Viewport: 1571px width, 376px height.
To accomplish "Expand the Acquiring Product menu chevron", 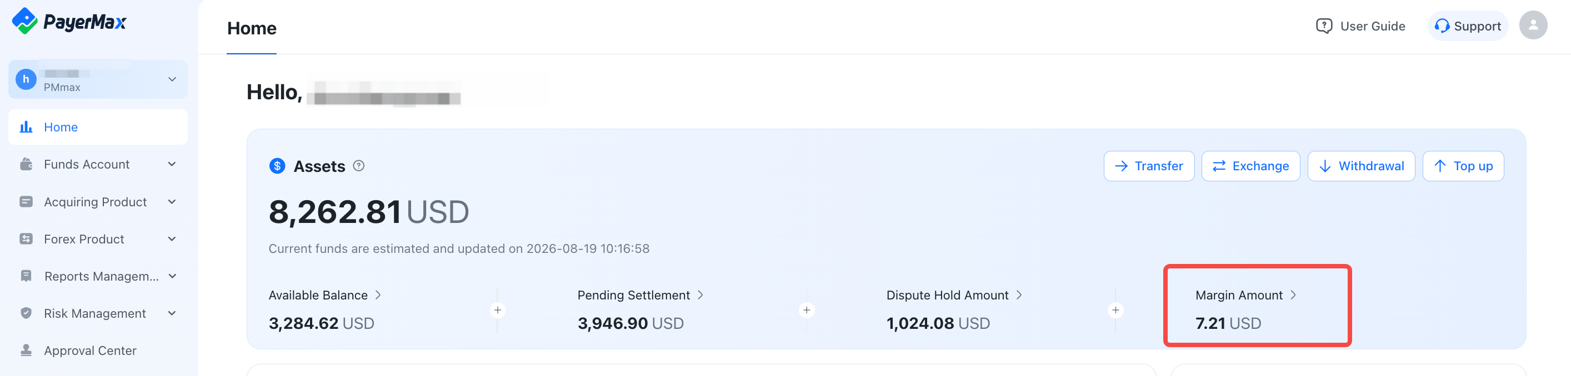I will click(x=172, y=202).
